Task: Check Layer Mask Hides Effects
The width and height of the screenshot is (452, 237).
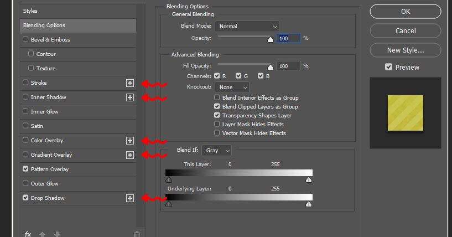Action: [217, 124]
